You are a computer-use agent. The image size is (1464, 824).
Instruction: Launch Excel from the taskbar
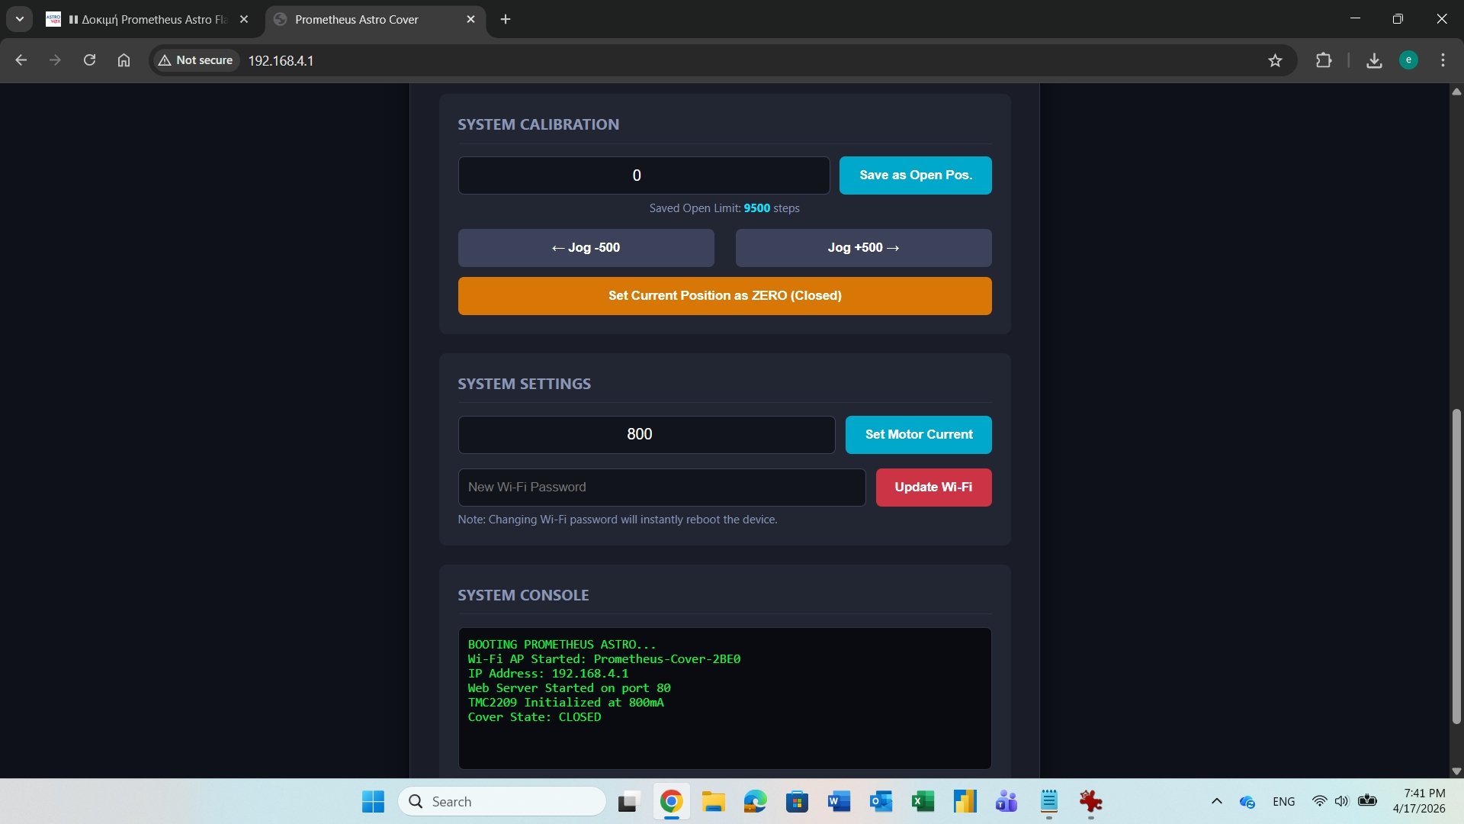[x=923, y=802]
